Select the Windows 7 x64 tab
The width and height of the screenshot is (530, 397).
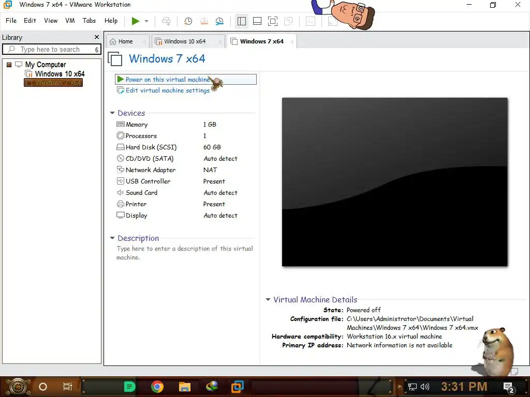[x=261, y=41]
